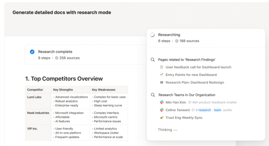
Task: Click the Enterprise-ready strength entry
Action: click(x=66, y=105)
